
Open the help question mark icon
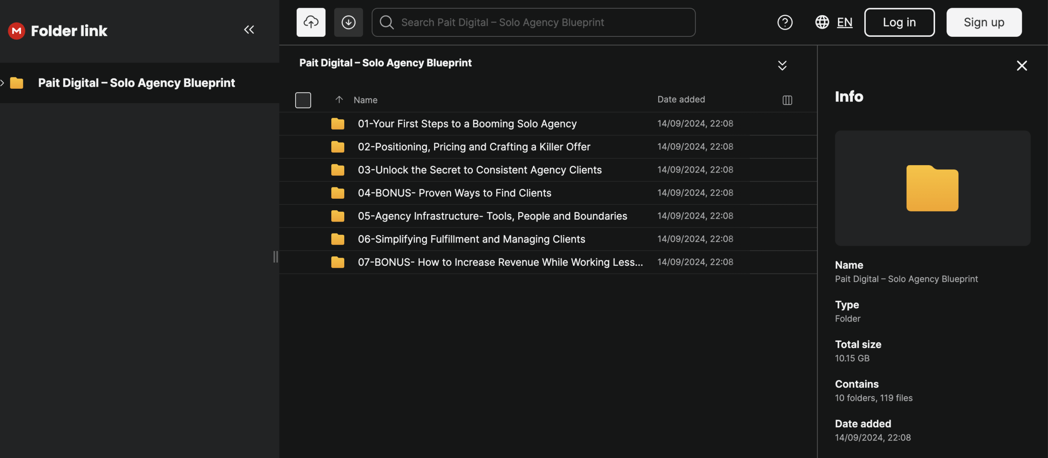(x=785, y=22)
